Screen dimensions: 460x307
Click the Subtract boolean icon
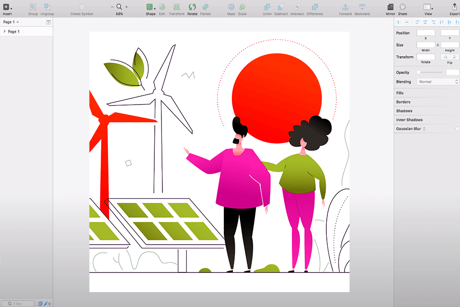pos(281,7)
